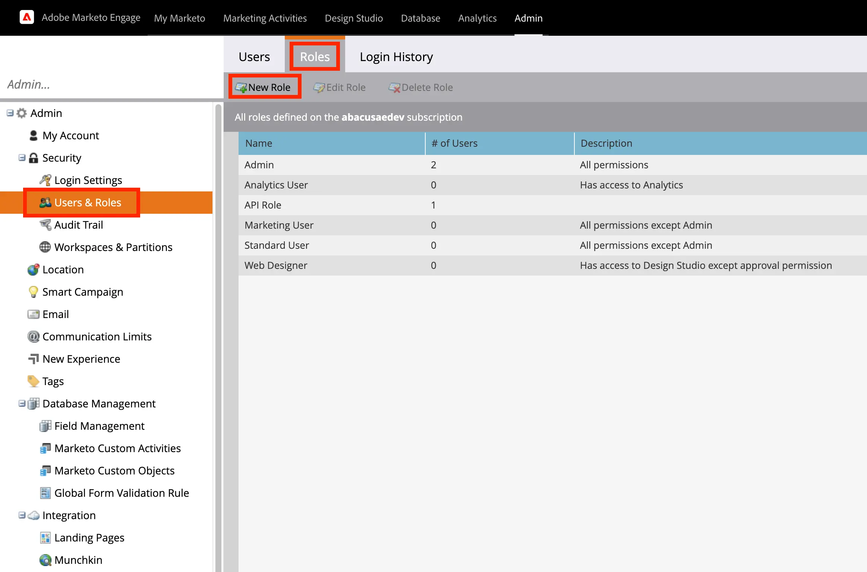Screen dimensions: 867x572
Task: Click the Tags label icon
Action: click(x=33, y=381)
